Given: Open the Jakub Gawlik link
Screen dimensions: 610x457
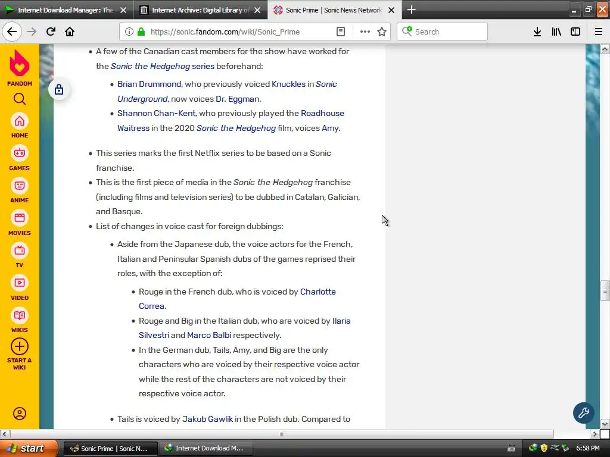Looking at the screenshot, I should click(x=207, y=419).
